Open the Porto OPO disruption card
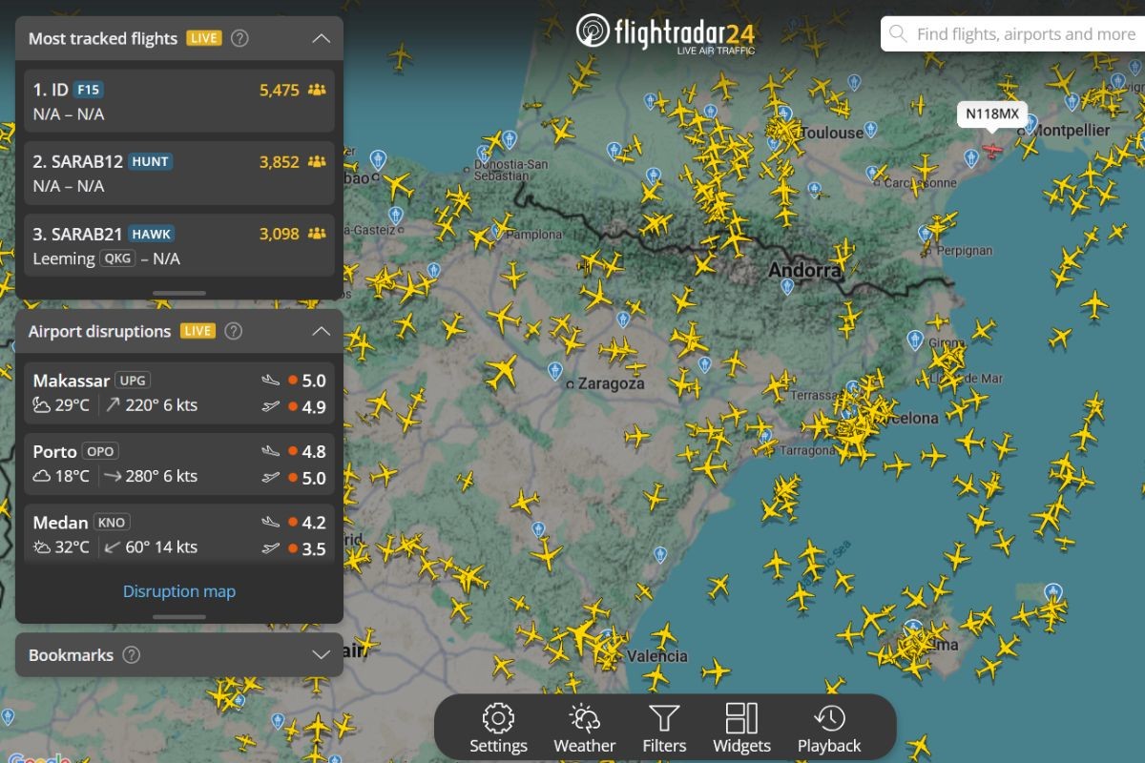 point(179,464)
